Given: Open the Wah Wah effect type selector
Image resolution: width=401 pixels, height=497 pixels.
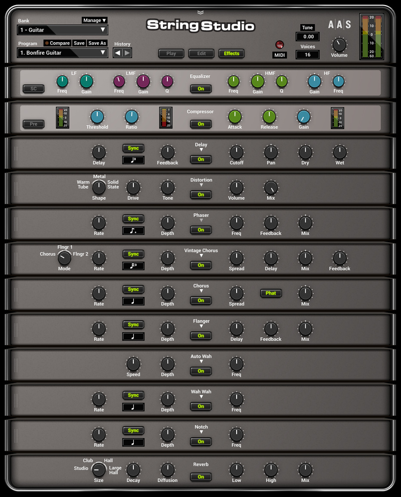Looking at the screenshot, I should 201,397.
